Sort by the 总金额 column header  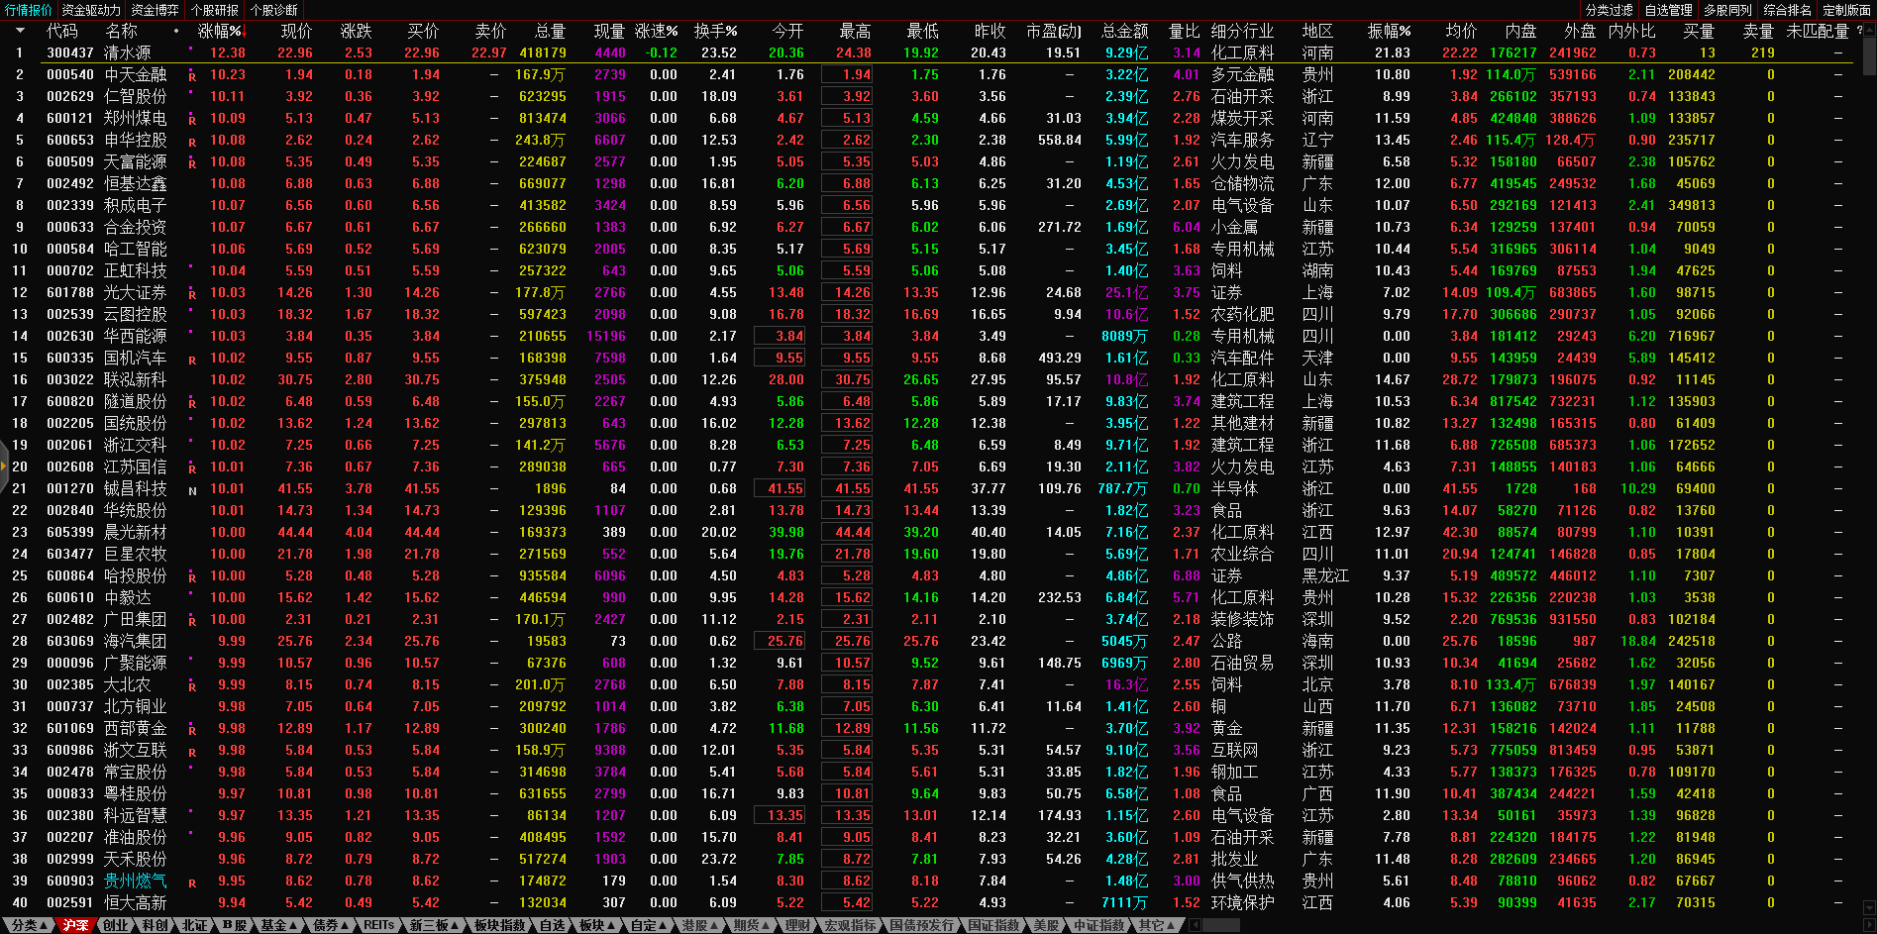1124,31
